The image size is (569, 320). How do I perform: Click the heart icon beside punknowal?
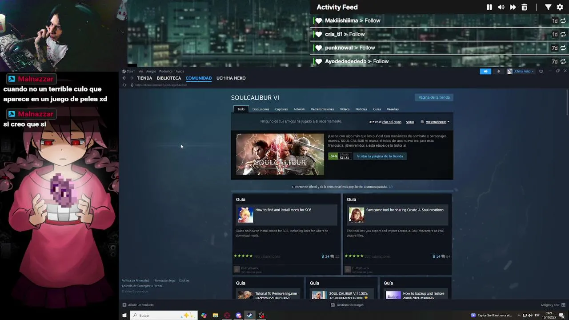pos(318,48)
